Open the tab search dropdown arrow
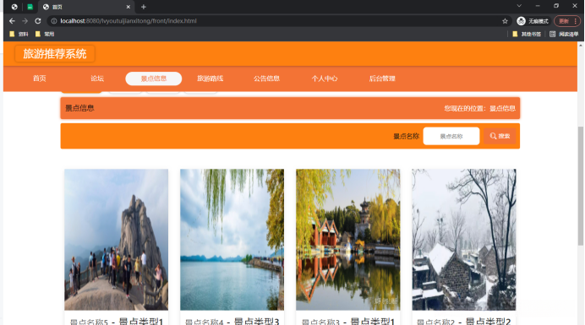This screenshot has height=325, width=585. click(x=519, y=6)
